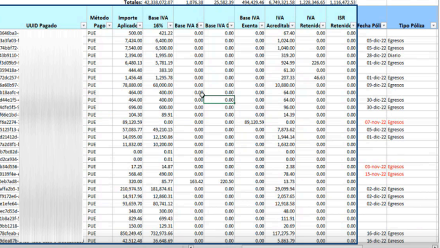Select the date cell 16-dic-22 in the 850,249.45 row
The image size is (440, 248).
tap(372, 234)
